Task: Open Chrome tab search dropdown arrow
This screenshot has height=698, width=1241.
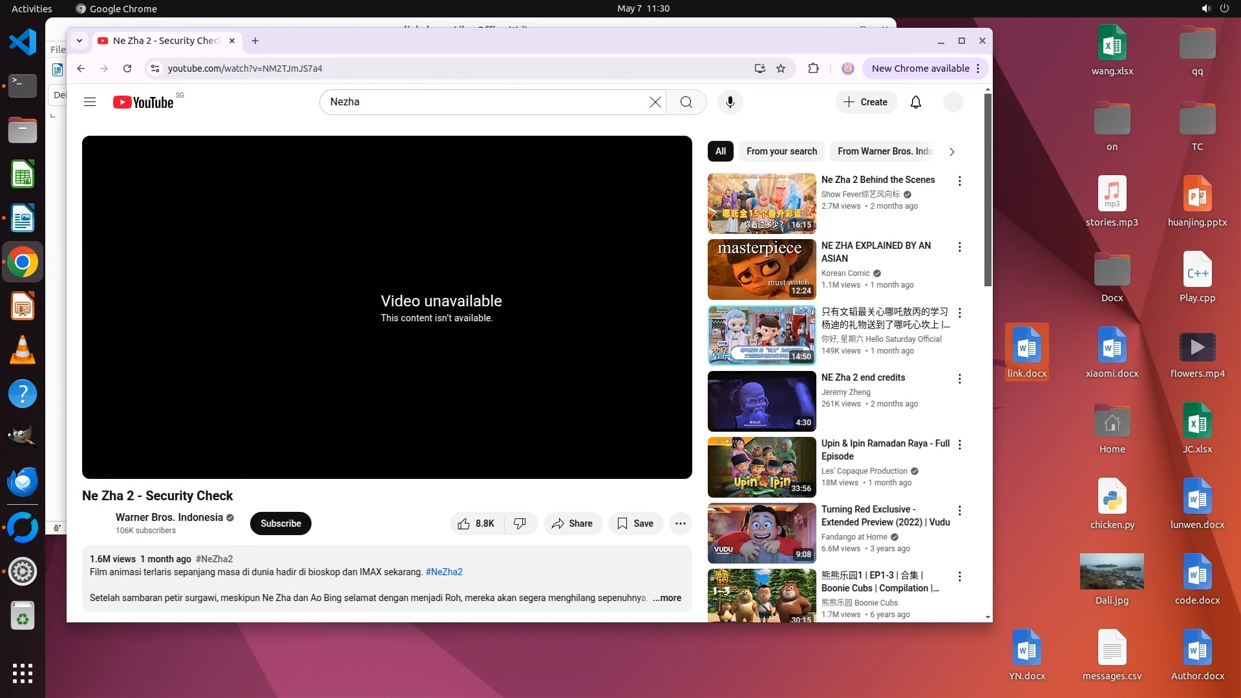Action: [80, 41]
